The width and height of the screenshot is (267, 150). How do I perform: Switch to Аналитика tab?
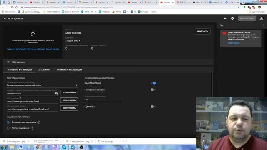point(45,70)
